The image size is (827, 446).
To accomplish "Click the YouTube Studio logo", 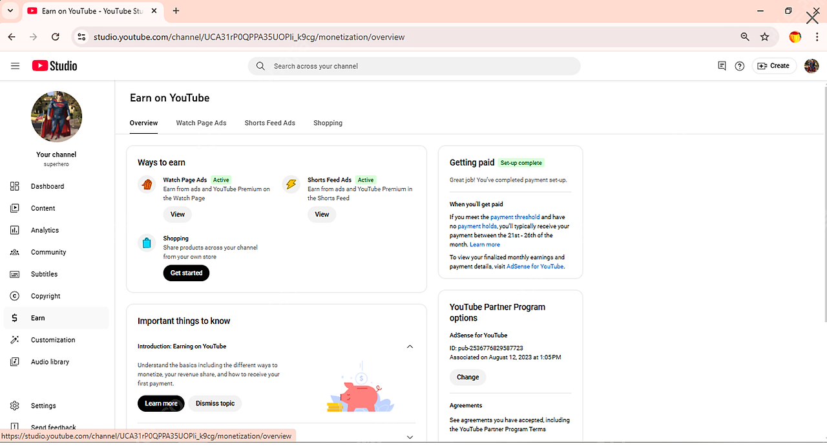I will click(x=54, y=66).
